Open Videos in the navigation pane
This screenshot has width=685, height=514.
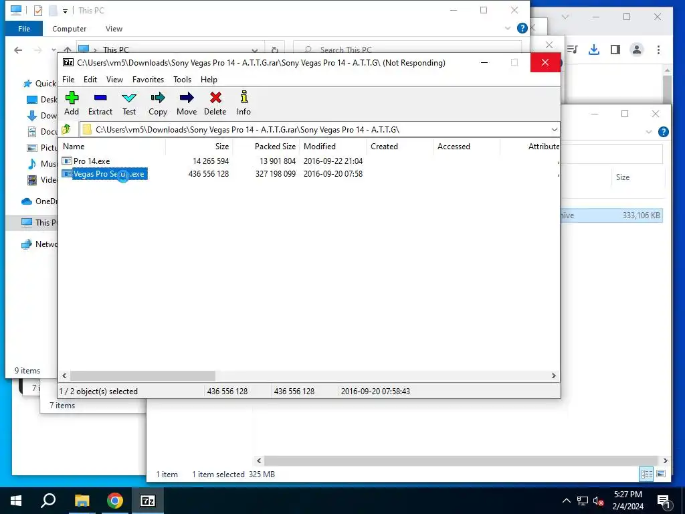point(42,180)
